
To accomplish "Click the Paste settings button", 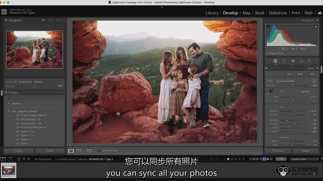I will click(x=50, y=151).
